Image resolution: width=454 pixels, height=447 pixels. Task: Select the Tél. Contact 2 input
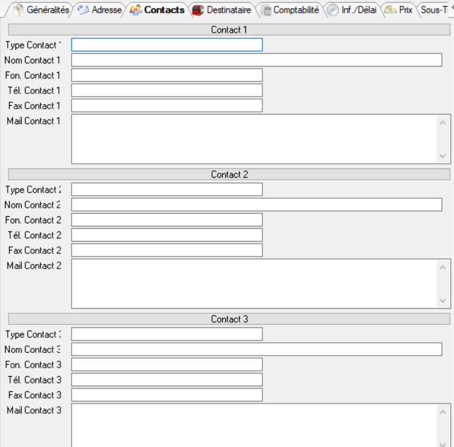click(x=167, y=235)
